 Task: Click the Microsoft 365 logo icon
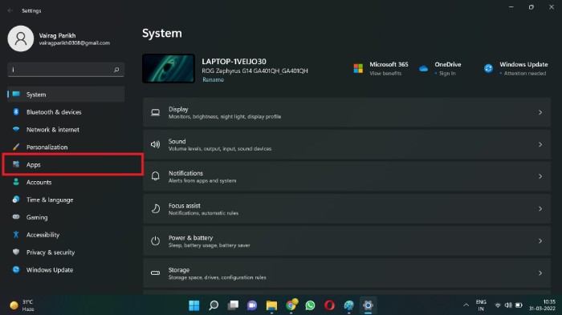[x=358, y=68]
